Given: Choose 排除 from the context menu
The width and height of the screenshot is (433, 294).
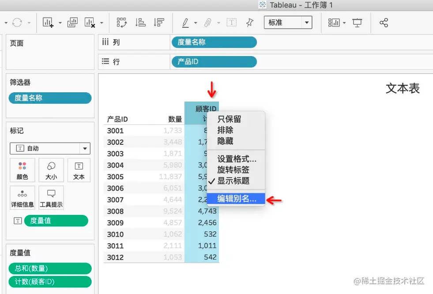Looking at the screenshot, I should 236,130.
